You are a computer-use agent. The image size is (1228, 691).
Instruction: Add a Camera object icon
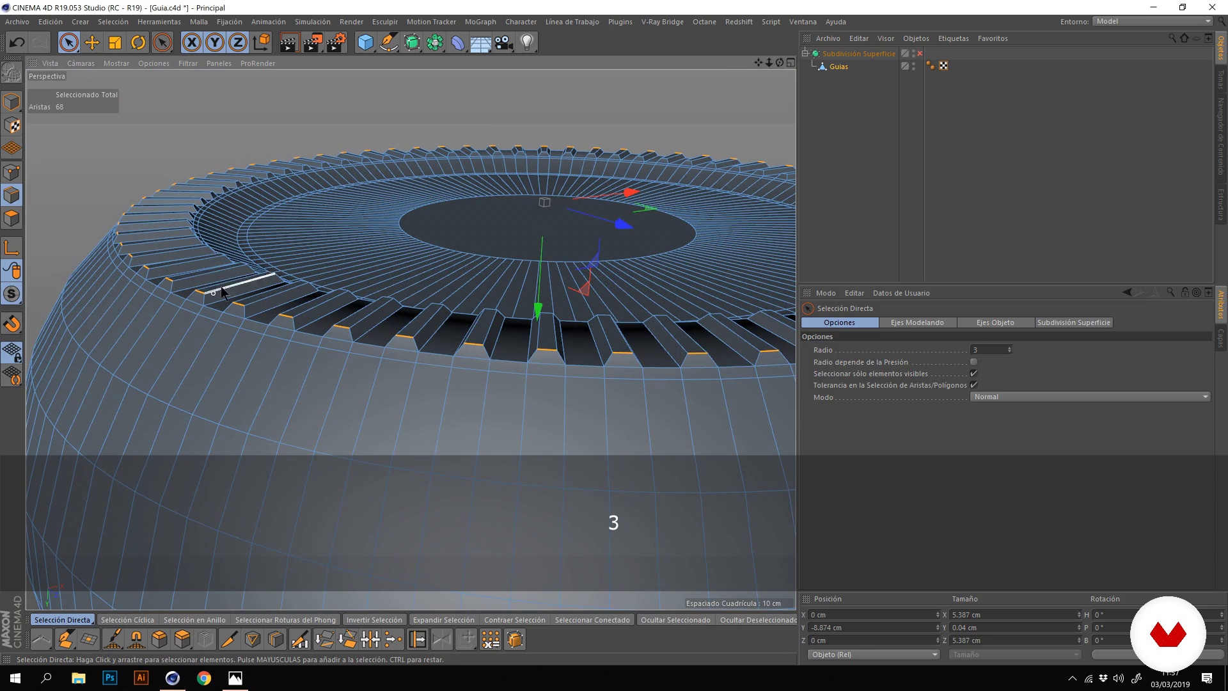click(x=504, y=43)
